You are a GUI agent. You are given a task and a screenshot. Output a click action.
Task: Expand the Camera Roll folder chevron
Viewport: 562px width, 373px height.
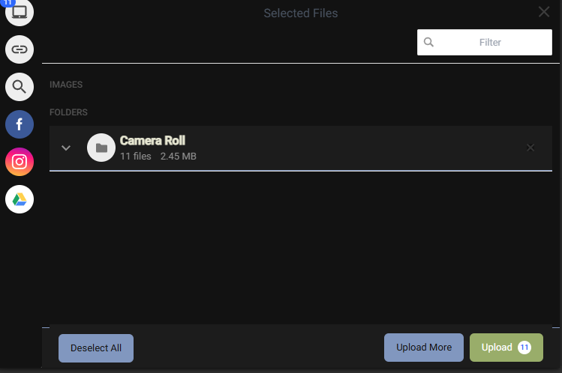tap(66, 148)
